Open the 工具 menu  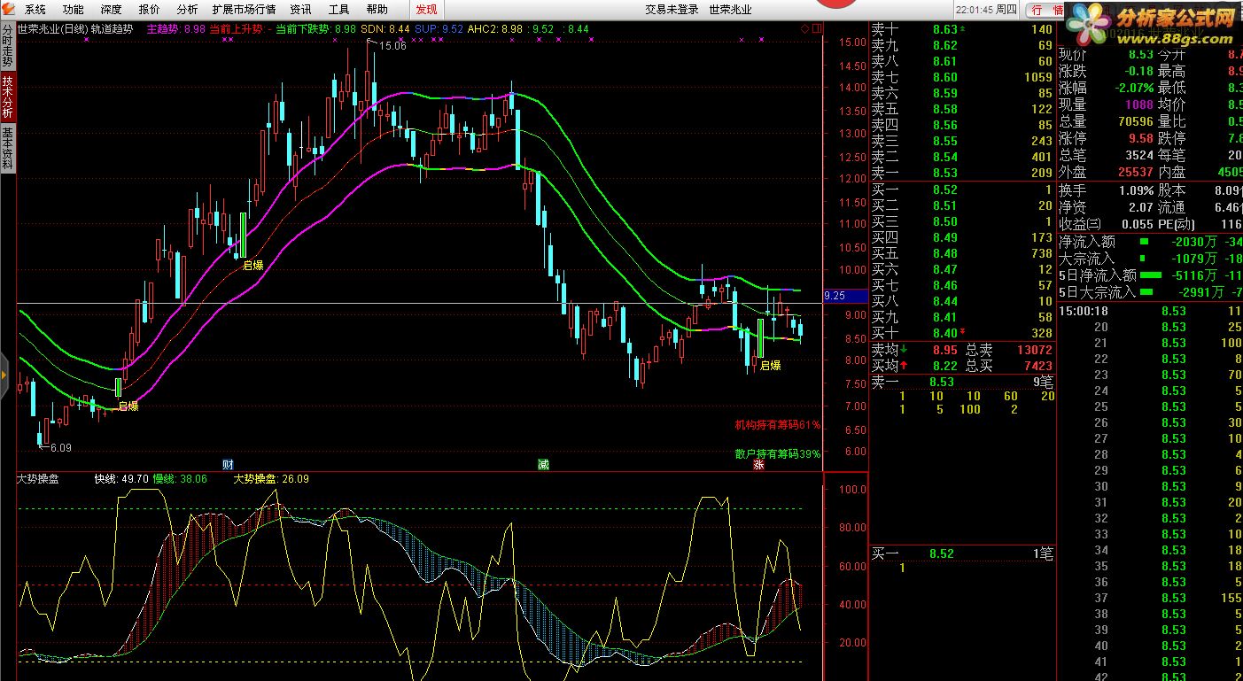point(338,10)
